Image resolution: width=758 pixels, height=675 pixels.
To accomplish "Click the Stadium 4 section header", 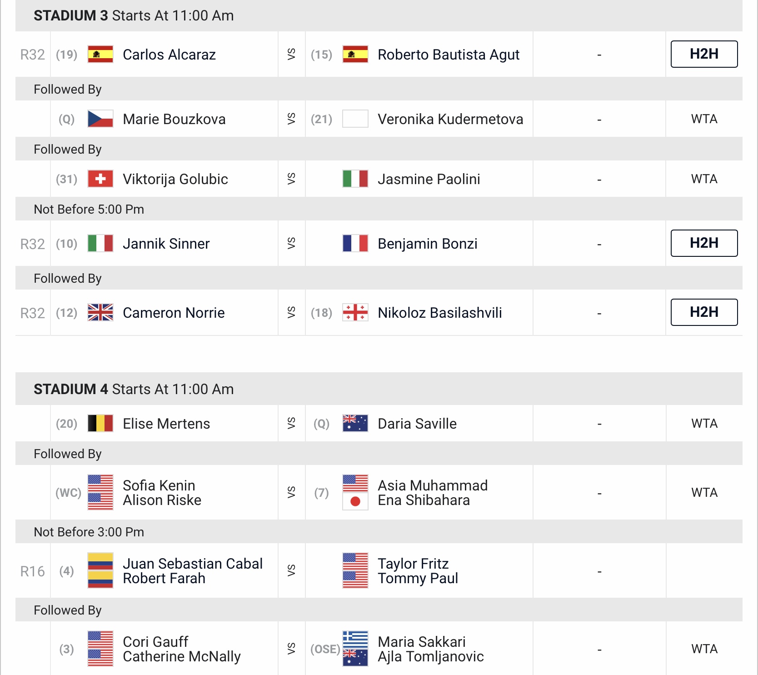I will (x=379, y=389).
